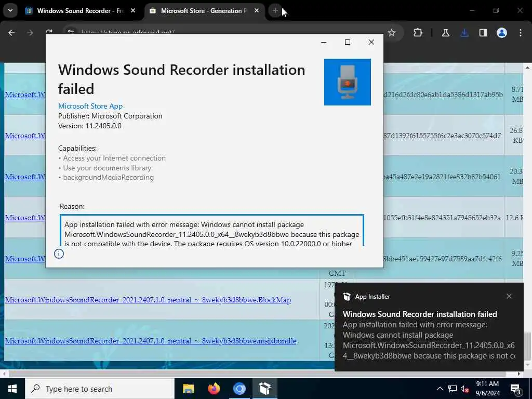Open the installation failed notification title

click(x=420, y=314)
